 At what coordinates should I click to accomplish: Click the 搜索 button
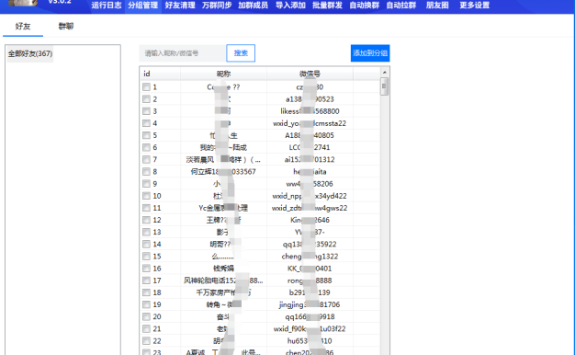241,53
